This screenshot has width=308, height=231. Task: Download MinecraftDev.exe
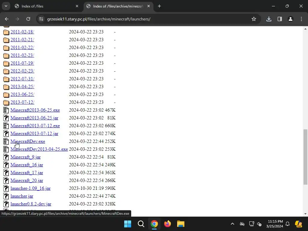[28, 141]
